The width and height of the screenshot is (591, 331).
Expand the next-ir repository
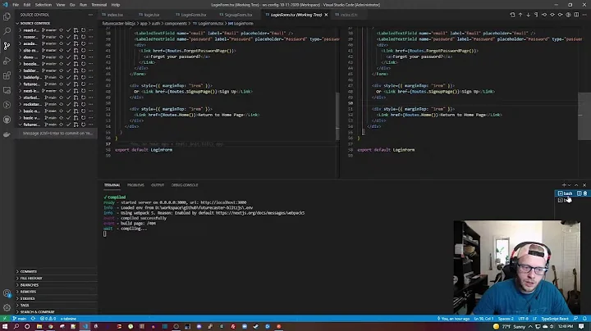pos(21,91)
